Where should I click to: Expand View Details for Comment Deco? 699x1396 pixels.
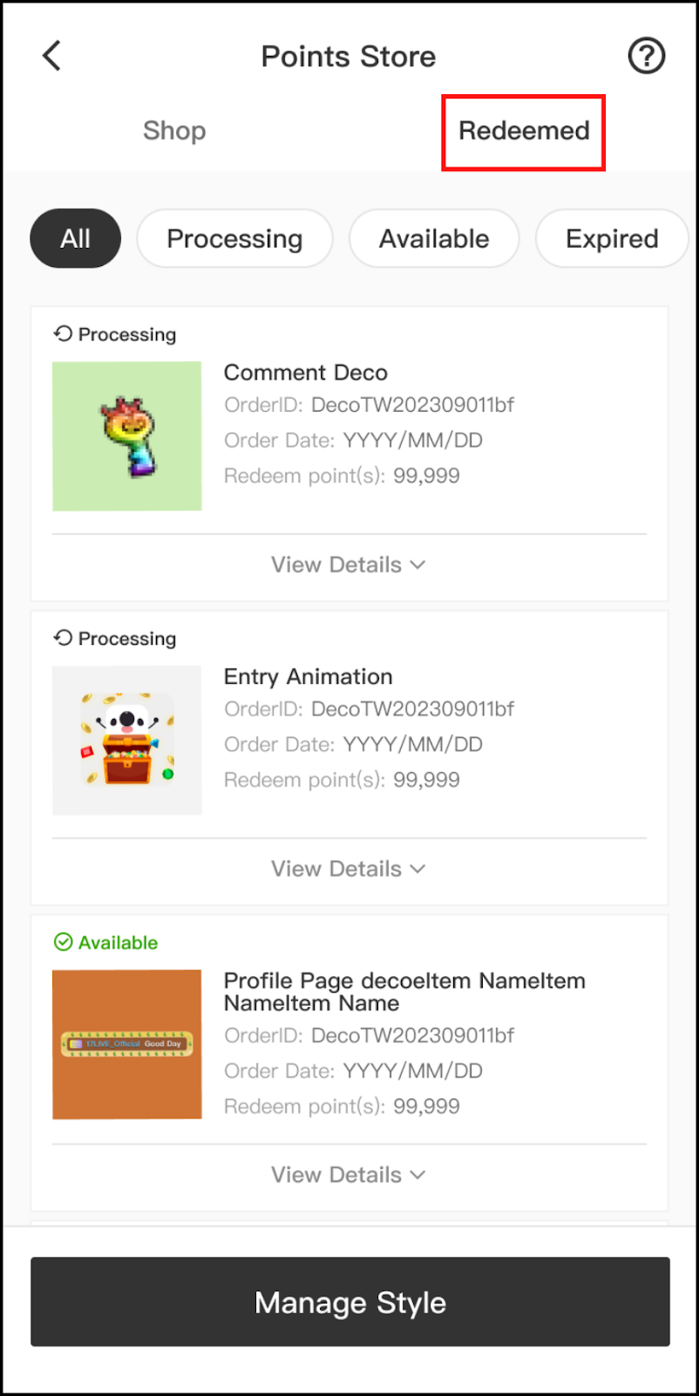[x=349, y=565]
